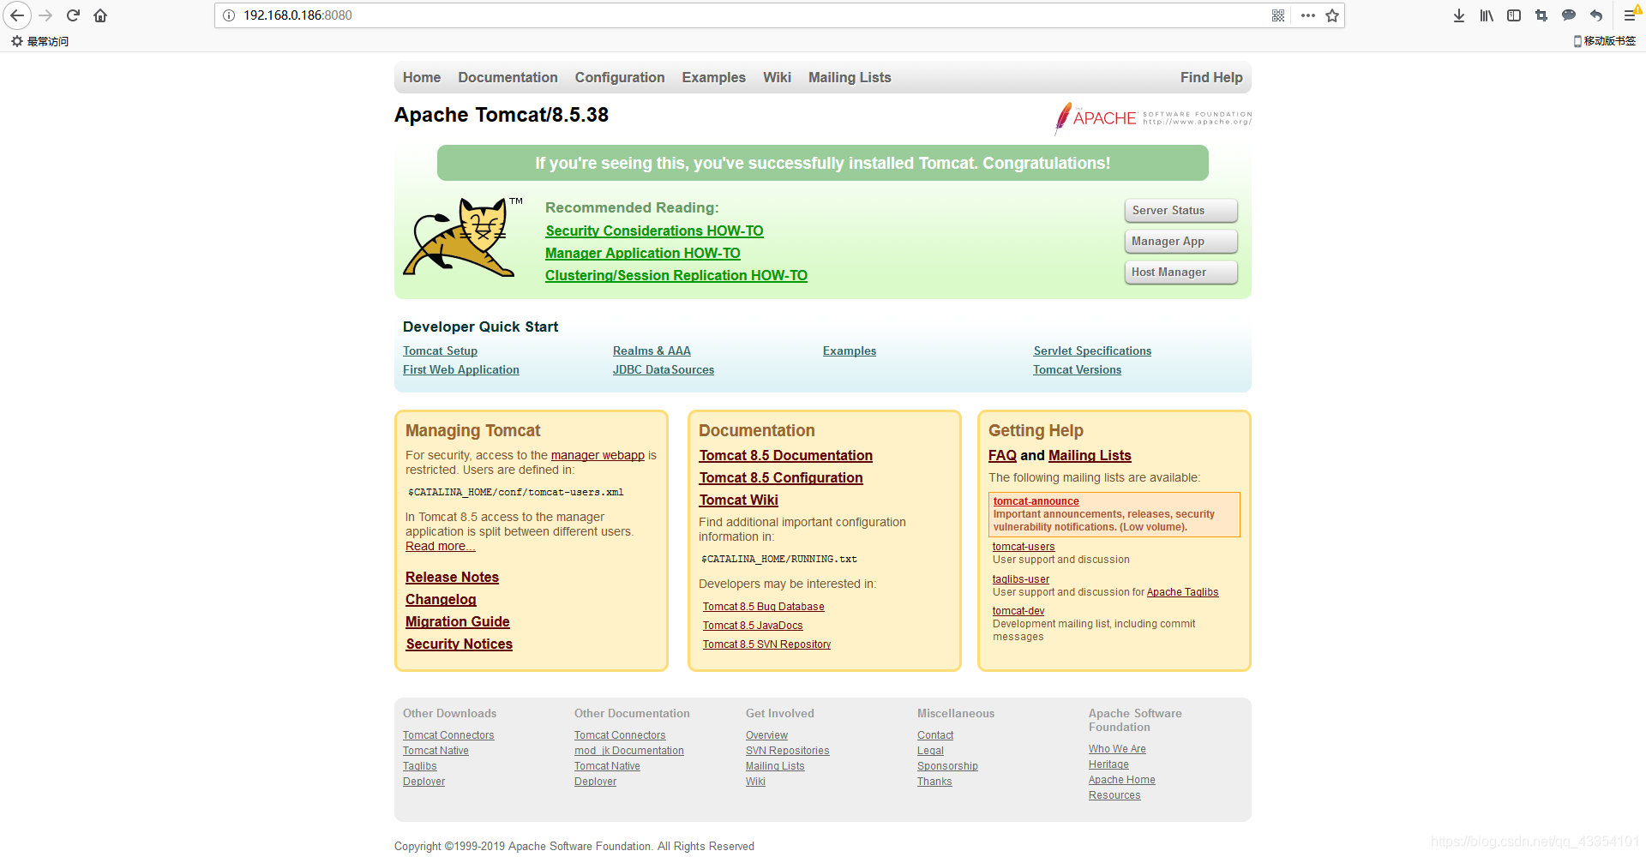This screenshot has width=1646, height=857.
Task: Open the library bookshelf icon
Action: coord(1487,15)
